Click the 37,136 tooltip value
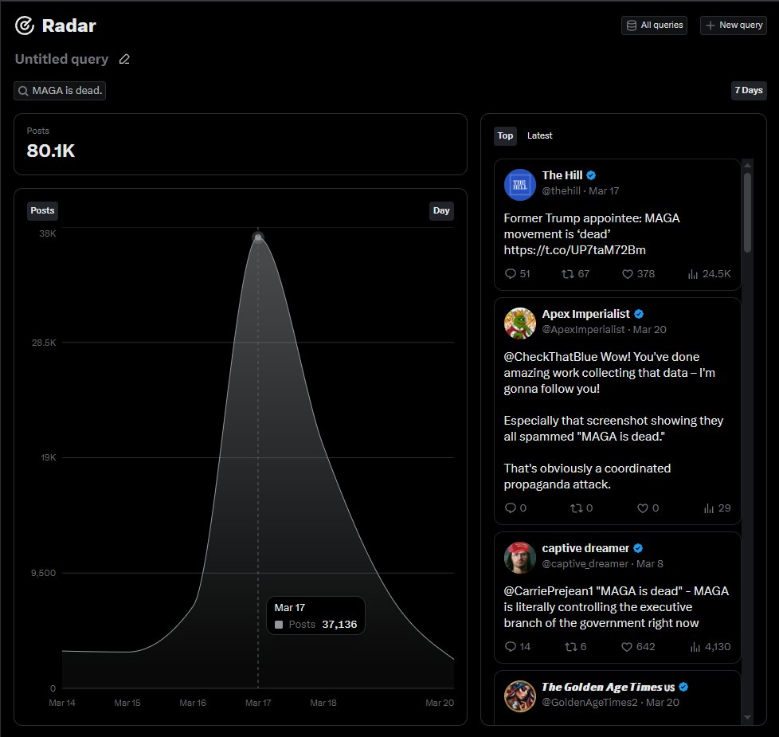The image size is (779, 737). [339, 624]
